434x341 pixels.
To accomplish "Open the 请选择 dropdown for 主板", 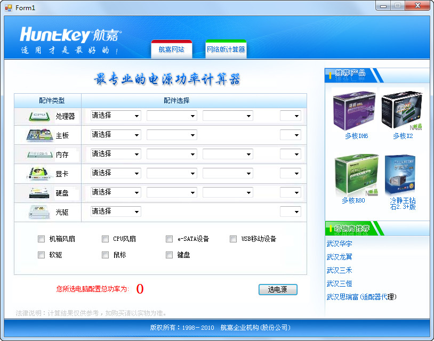I will [116, 135].
